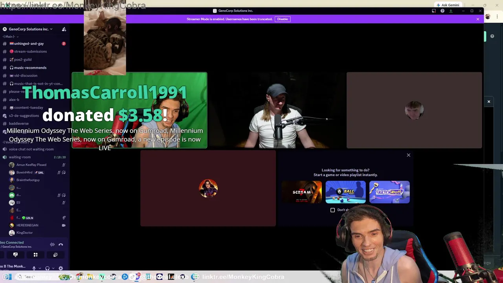503x283 pixels.
Task: Open the unhinged-and-gay channel
Action: (x=35, y=44)
